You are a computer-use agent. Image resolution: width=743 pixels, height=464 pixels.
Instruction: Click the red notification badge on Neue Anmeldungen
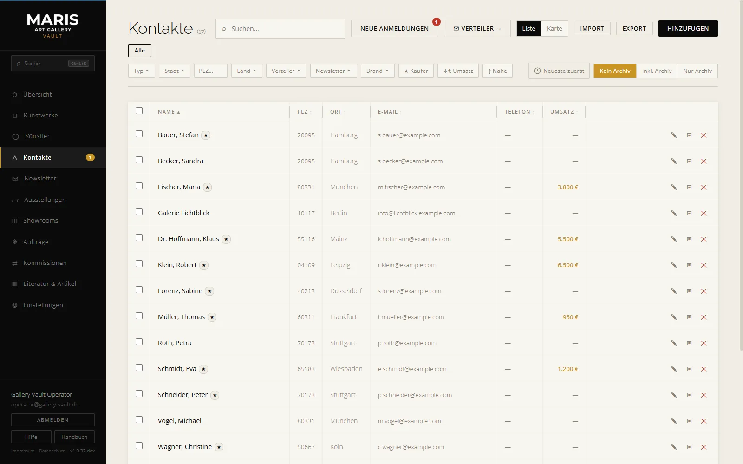tap(436, 22)
